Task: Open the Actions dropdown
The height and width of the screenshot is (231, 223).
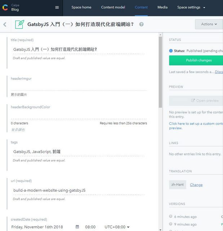Action: click(x=209, y=24)
